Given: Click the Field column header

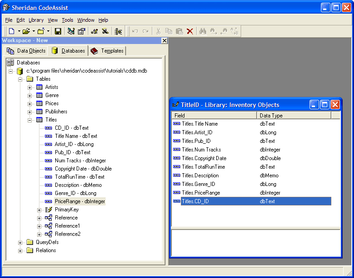Looking at the screenshot, I should pos(214,116).
